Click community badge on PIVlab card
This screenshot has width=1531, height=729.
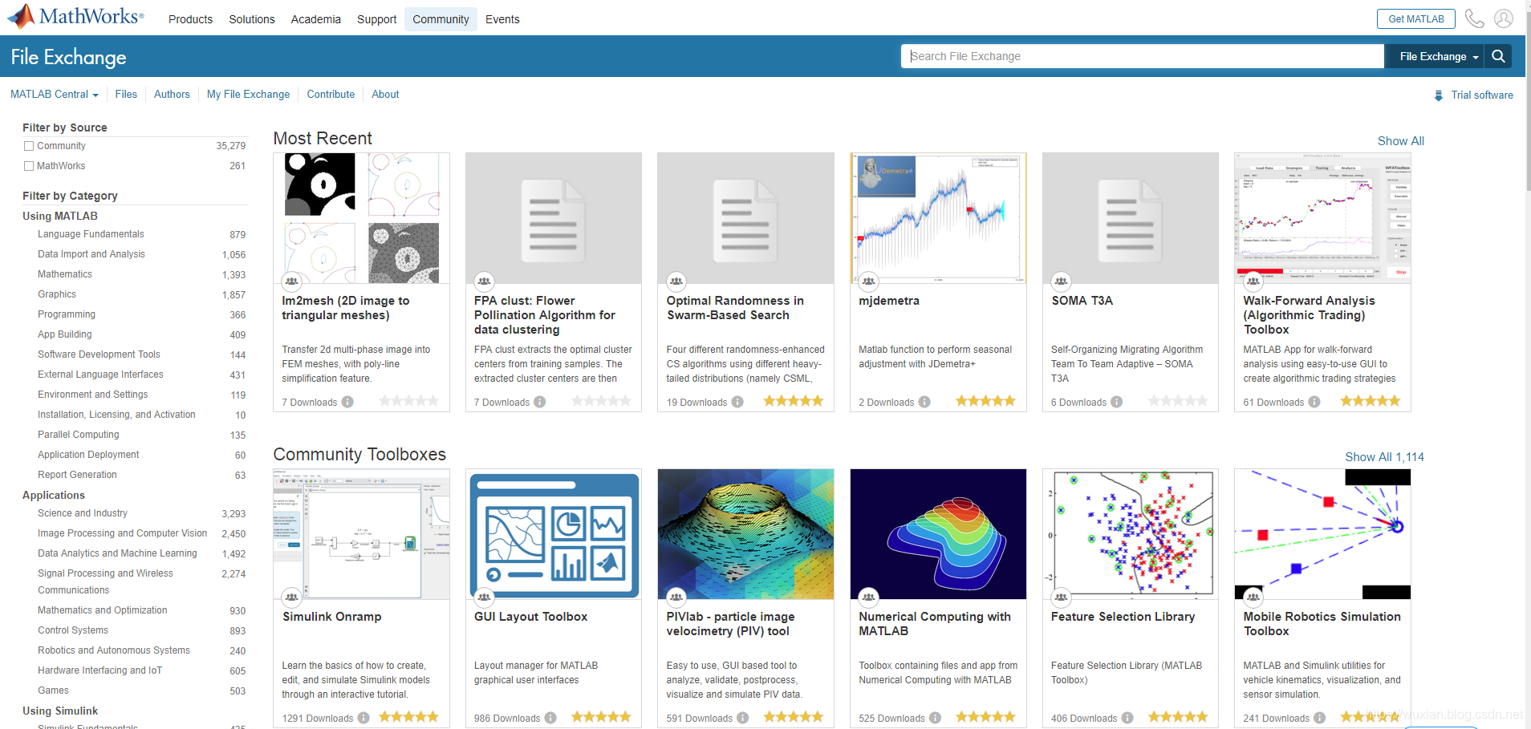(676, 597)
